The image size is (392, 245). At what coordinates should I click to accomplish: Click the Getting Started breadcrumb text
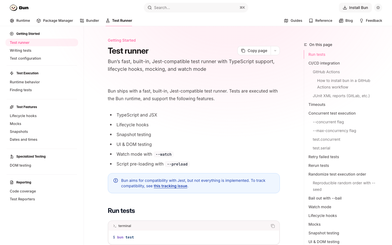coord(122,40)
